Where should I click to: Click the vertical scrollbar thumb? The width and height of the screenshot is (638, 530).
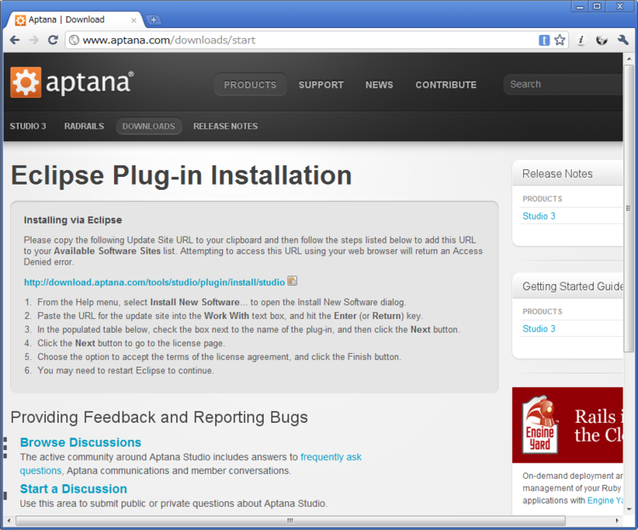click(629, 208)
